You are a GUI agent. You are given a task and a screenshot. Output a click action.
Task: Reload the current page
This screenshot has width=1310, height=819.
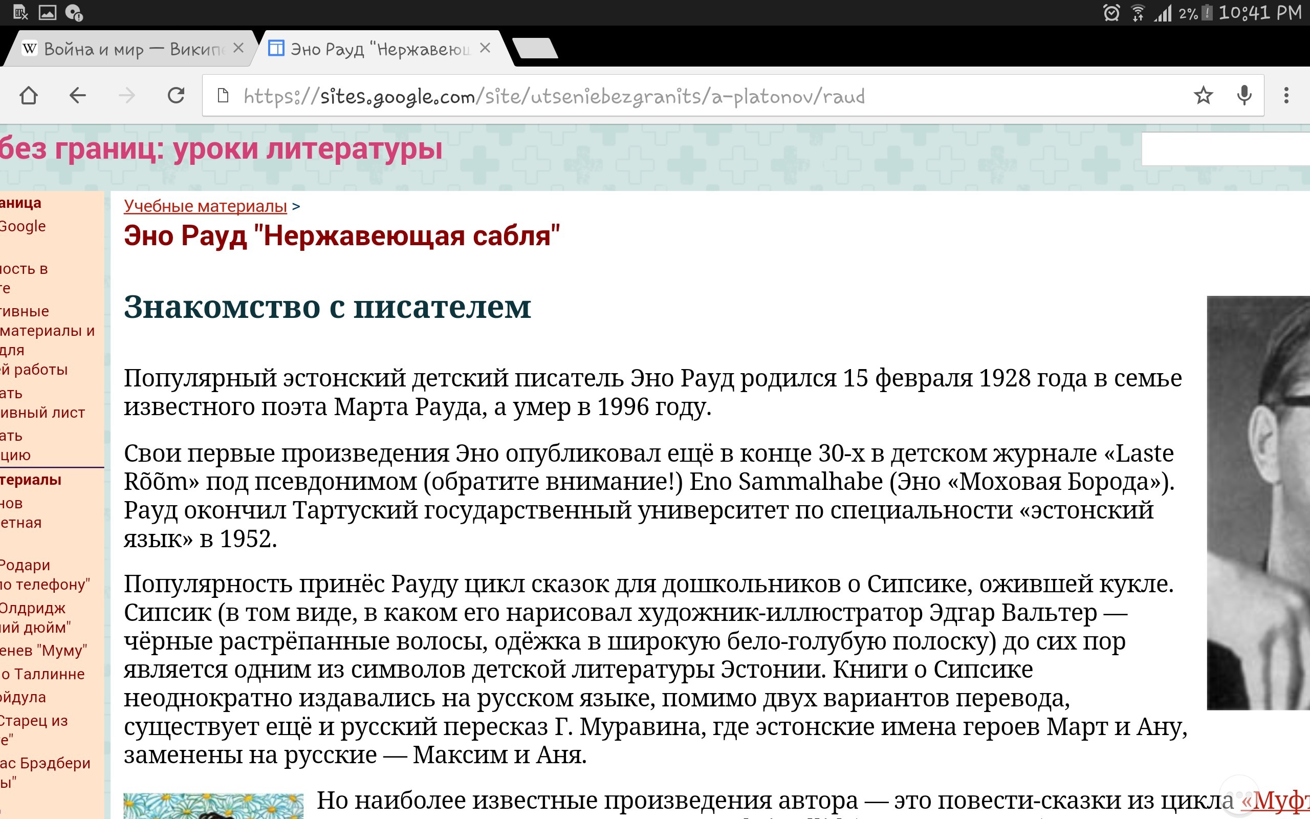click(176, 96)
